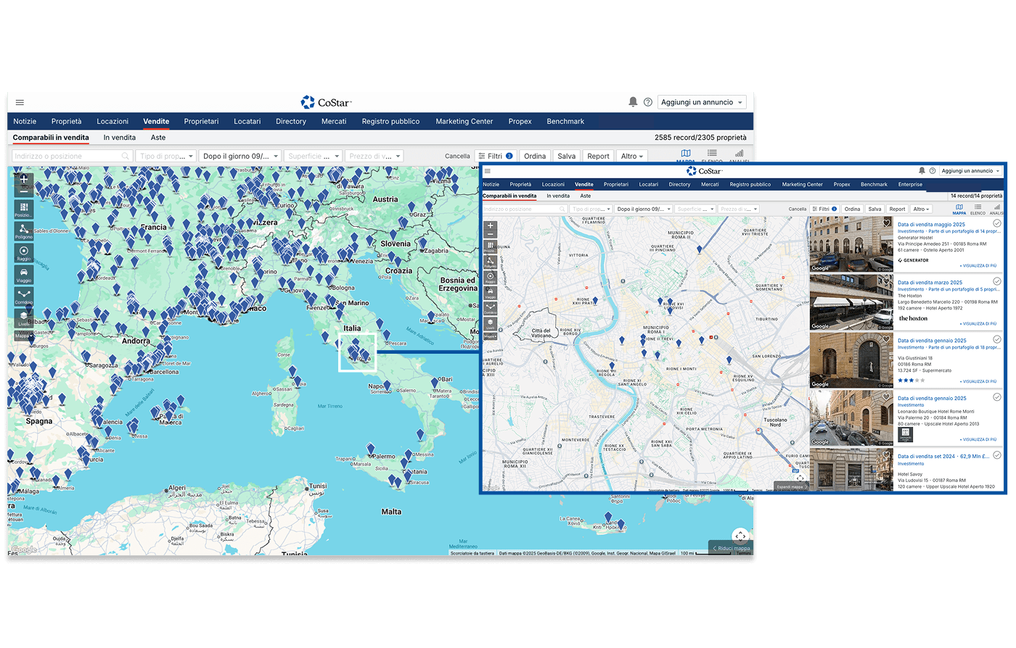Tick the selection circle for Hotel Savoy listing
Screen dimensions: 1016x648
(996, 455)
